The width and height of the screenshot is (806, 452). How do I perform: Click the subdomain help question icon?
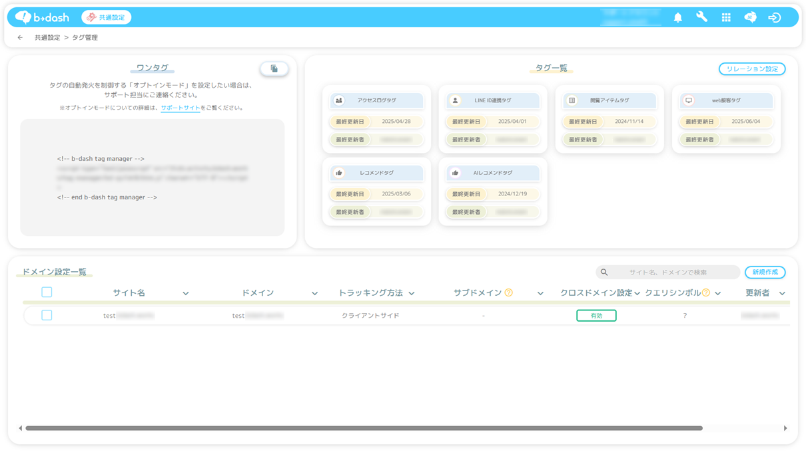click(508, 292)
